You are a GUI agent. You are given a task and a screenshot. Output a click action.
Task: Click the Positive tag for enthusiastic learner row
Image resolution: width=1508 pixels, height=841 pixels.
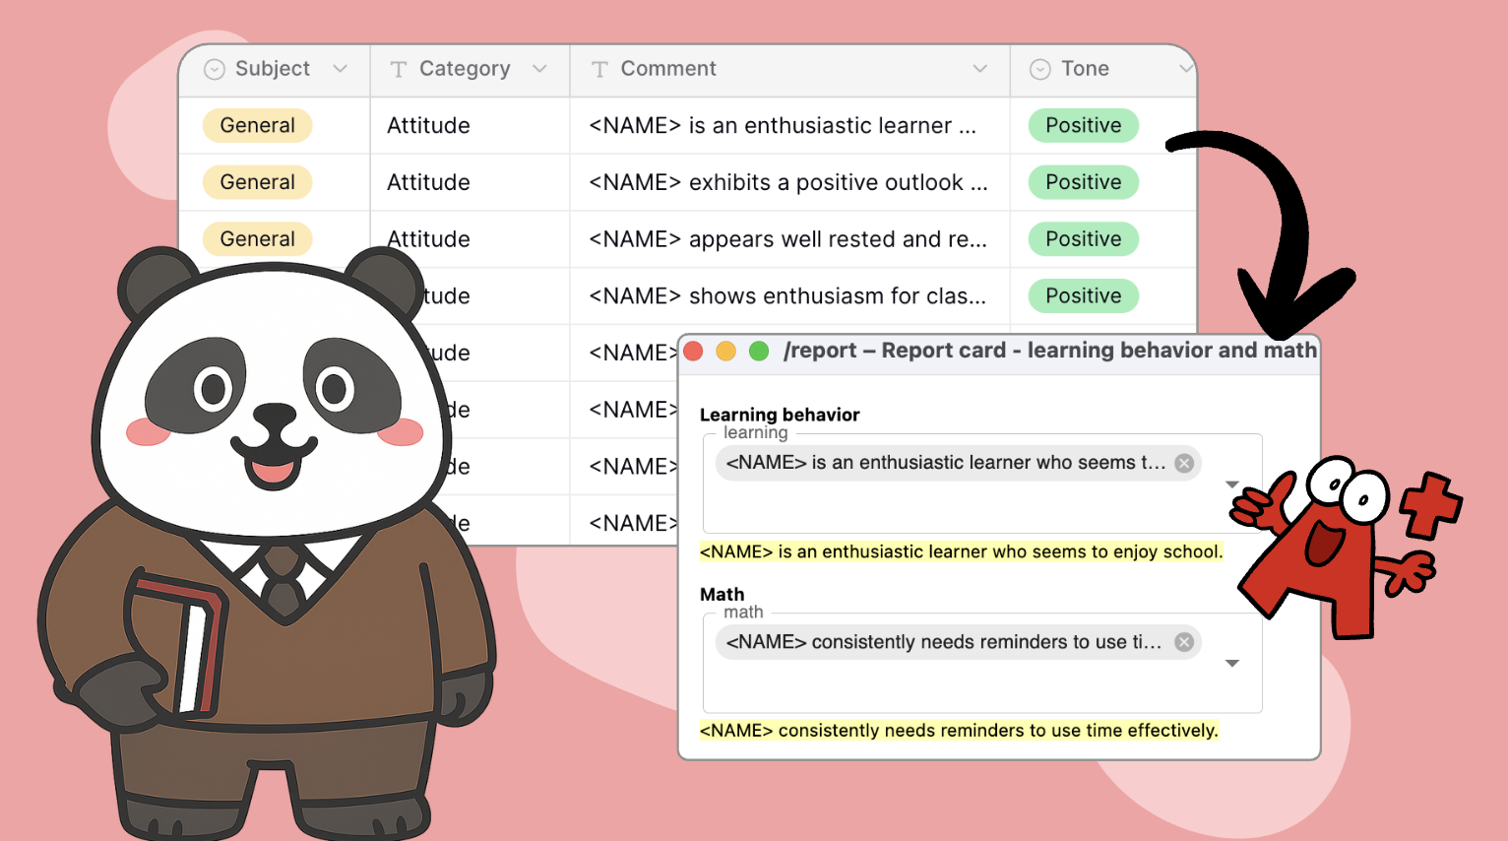(x=1084, y=125)
